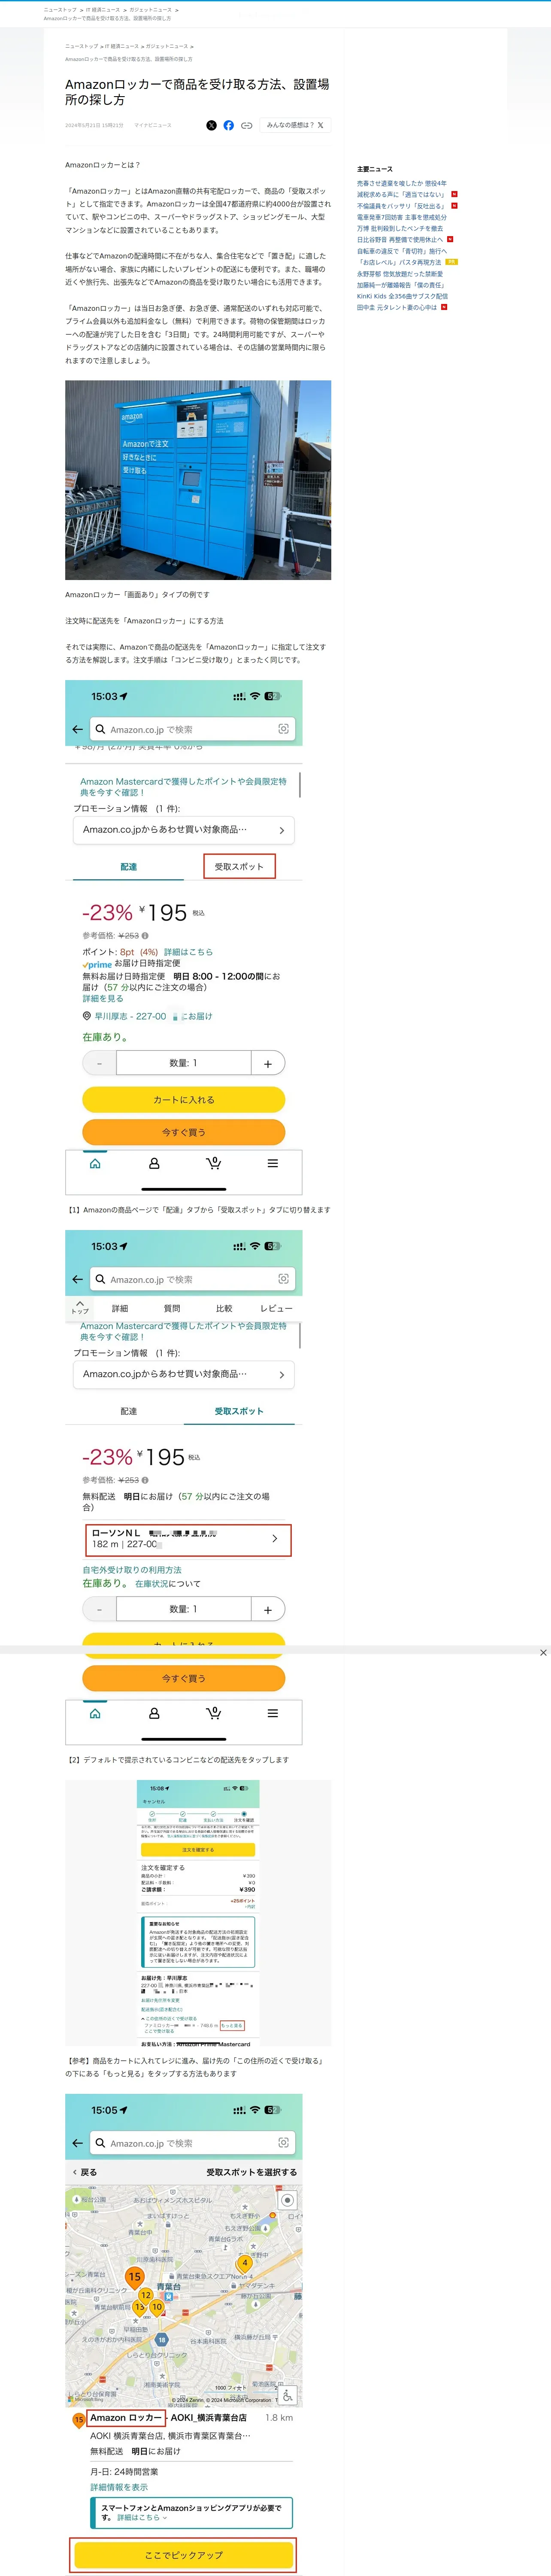
Task: Click the 自宅外受け取りの利用方法 link
Action: click(x=132, y=1570)
